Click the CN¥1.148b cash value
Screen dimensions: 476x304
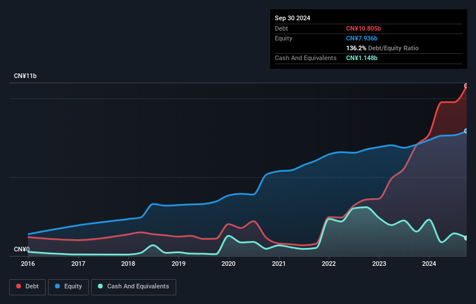coord(362,58)
